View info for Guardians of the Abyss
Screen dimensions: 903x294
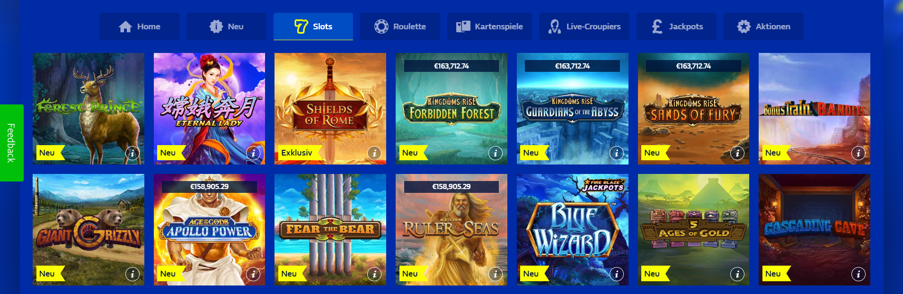tap(616, 153)
